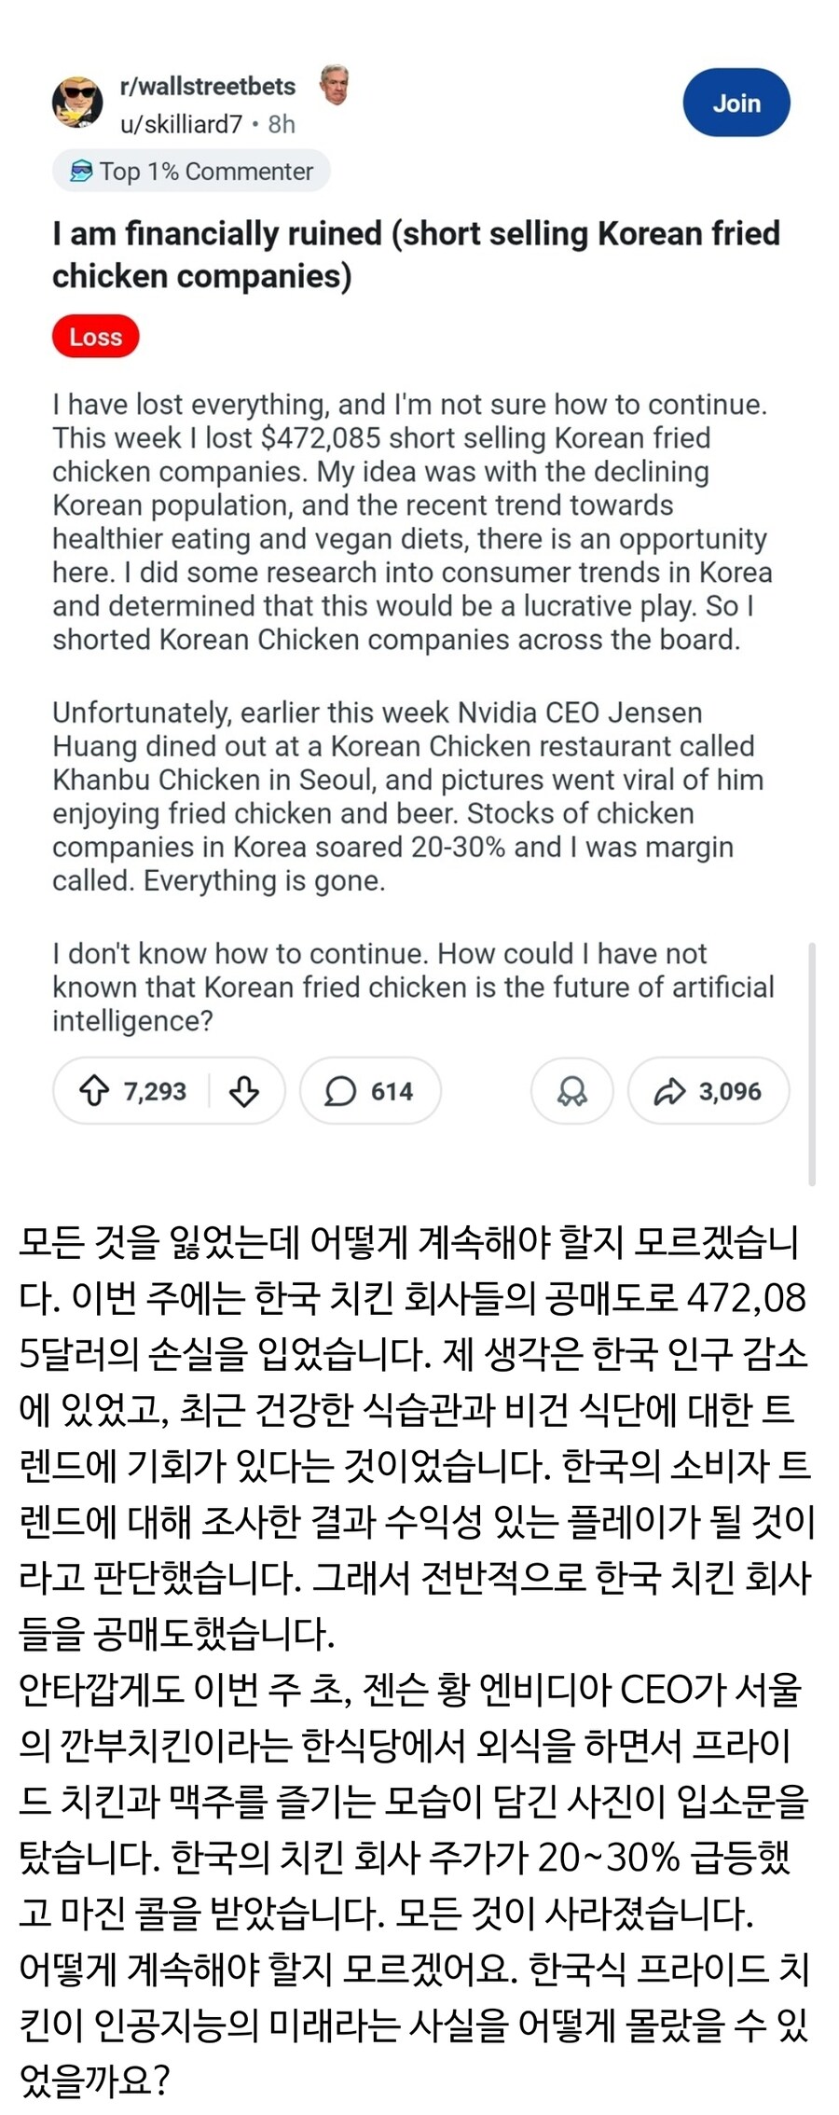
Task: Click the 7,293 upvote count
Action: click(154, 1091)
